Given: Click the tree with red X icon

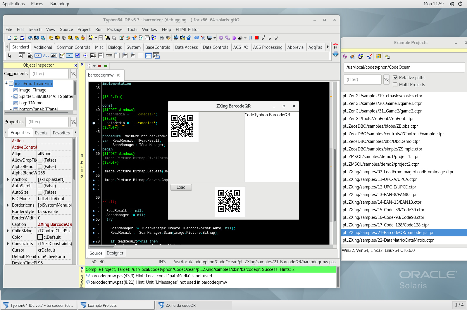Looking at the screenshot, I should [370, 56].
